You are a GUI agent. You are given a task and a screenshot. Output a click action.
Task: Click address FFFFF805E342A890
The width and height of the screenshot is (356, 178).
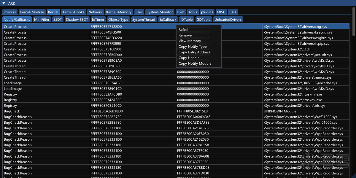106,100
